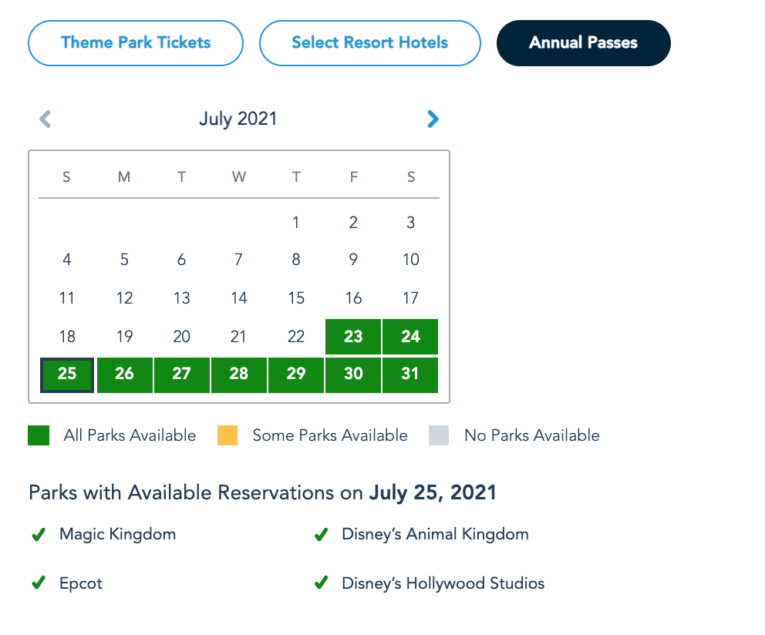Viewport: 765px width, 635px height.
Task: Select July 23 on the calendar
Action: (x=353, y=336)
